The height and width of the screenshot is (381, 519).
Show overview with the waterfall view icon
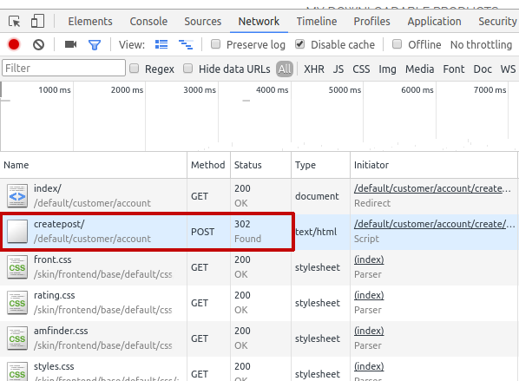pyautogui.click(x=186, y=44)
